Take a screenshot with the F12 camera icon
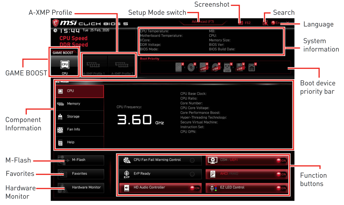 click(241, 23)
